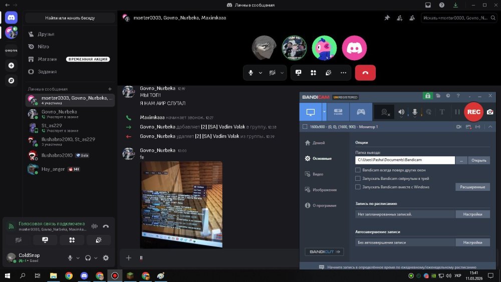The image size is (501, 282).
Task: Open the shared Minecraft photo attachment
Action: click(181, 204)
